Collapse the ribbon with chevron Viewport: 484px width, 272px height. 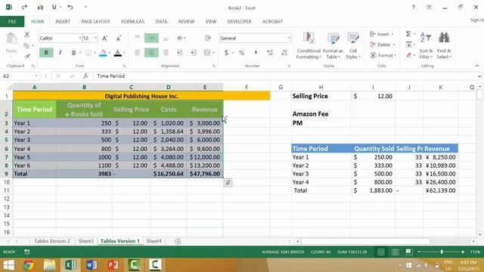click(x=477, y=66)
